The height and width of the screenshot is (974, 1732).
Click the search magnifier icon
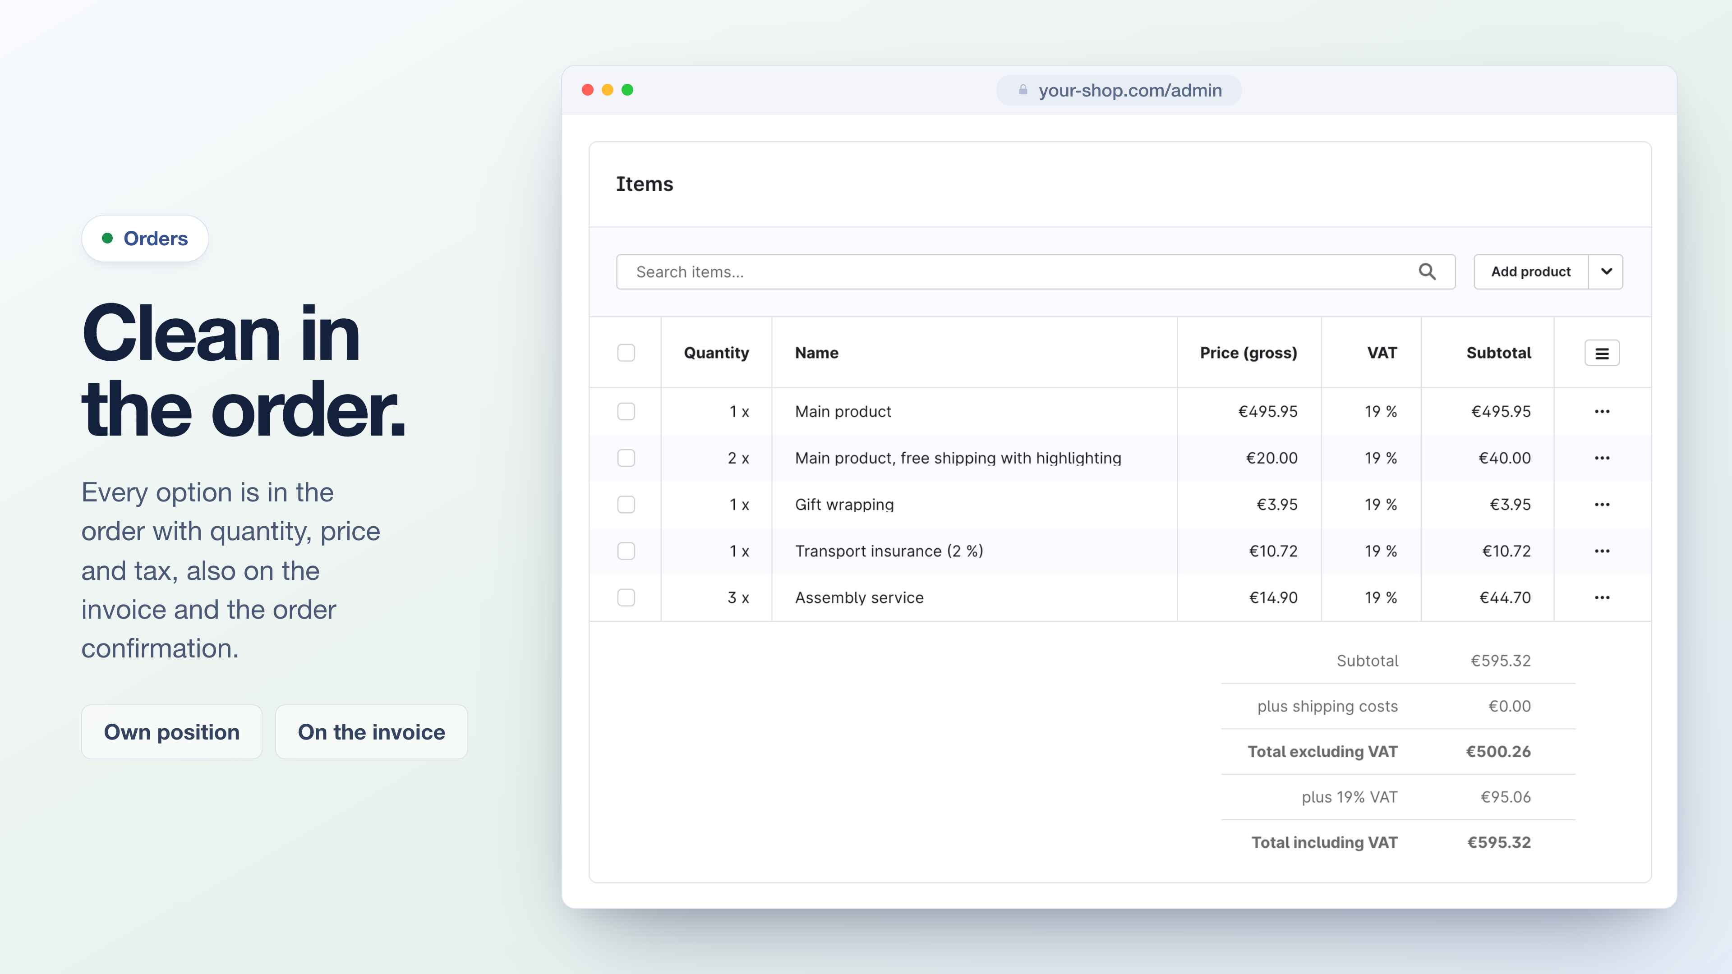1427,271
